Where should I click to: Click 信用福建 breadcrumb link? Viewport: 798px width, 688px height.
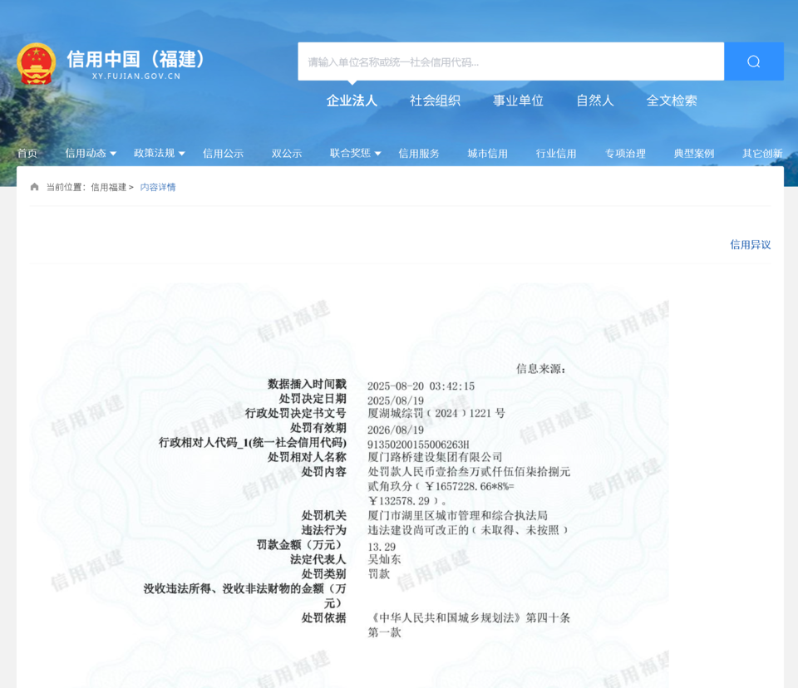pyautogui.click(x=108, y=187)
